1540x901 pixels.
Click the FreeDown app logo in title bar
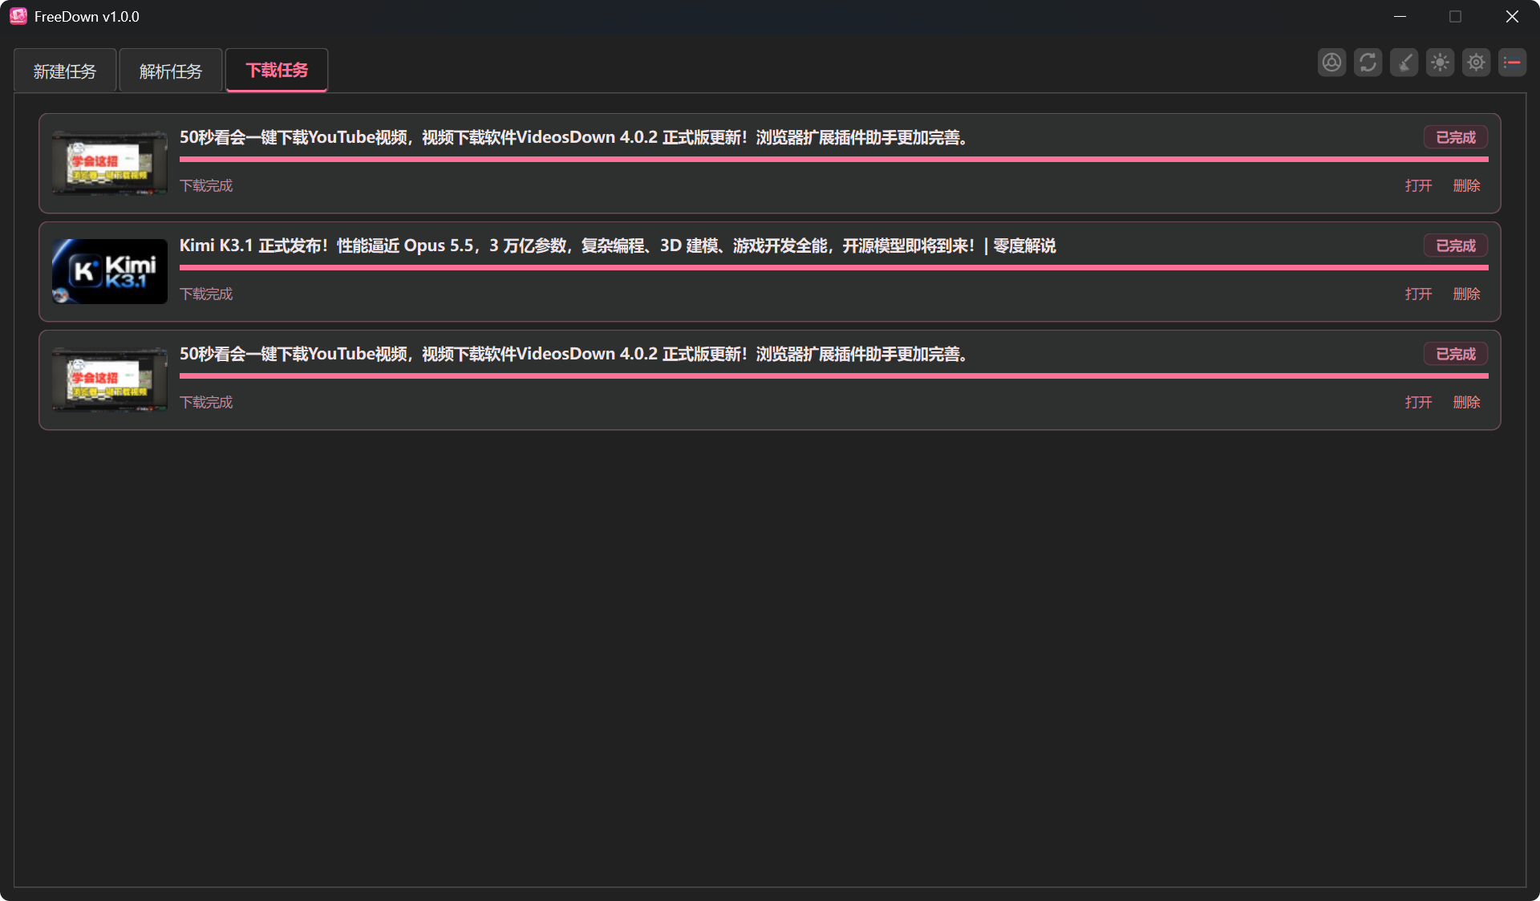pos(18,16)
